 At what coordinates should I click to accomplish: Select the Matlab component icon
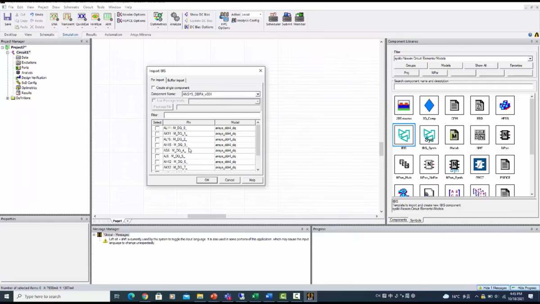454,135
